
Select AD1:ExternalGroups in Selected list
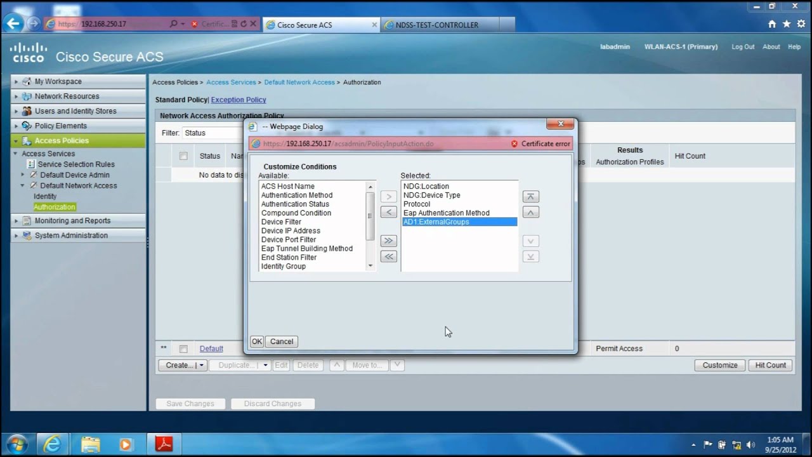click(460, 222)
